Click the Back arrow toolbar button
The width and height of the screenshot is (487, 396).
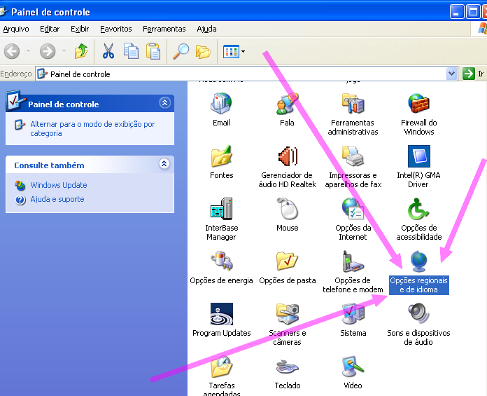pos(12,51)
